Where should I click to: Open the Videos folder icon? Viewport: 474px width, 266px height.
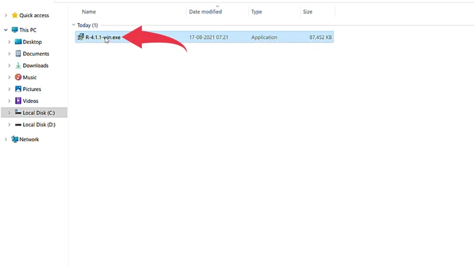[x=18, y=101]
